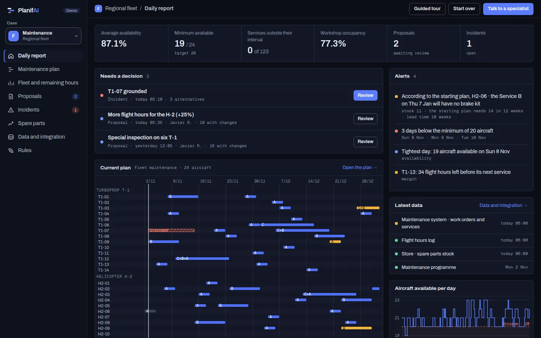Click the Data and integration database icon
This screenshot has width=541, height=338.
coord(11,137)
